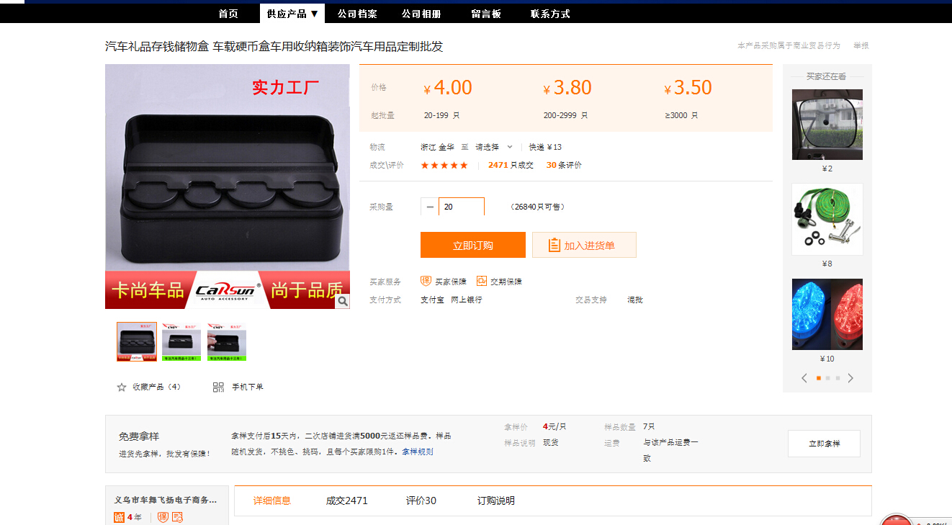Click the 立即订购 order button
952x525 pixels.
point(472,245)
